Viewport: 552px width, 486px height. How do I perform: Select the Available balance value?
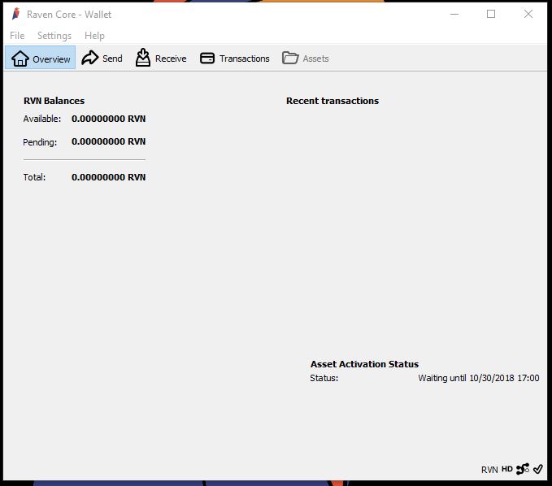[108, 119]
